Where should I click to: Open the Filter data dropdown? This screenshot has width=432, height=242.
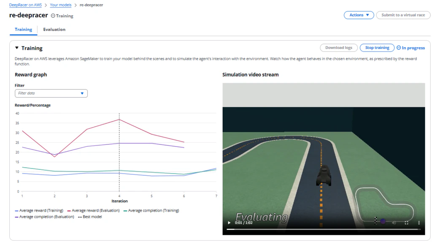(x=51, y=93)
